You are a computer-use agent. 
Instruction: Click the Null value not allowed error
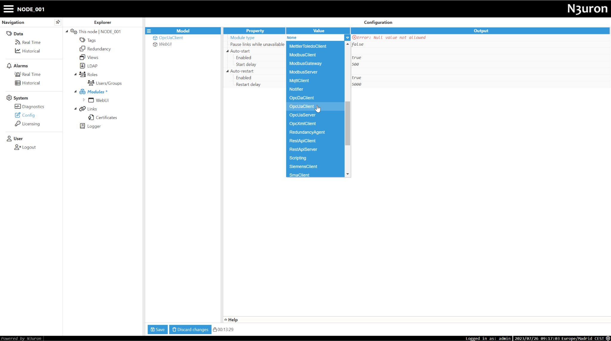(x=389, y=38)
